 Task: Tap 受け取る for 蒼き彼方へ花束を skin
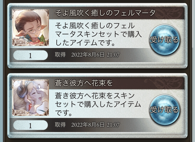tap(165, 110)
